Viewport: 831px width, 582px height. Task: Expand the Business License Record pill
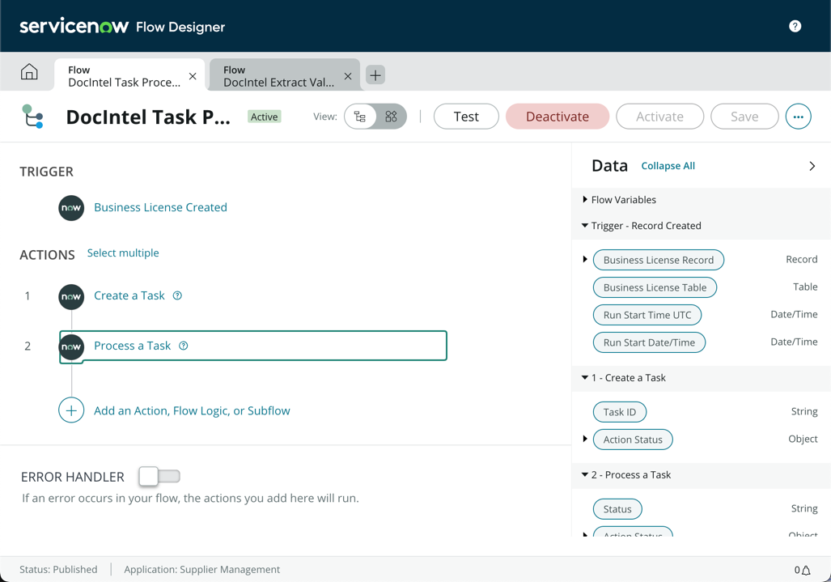pyautogui.click(x=585, y=260)
